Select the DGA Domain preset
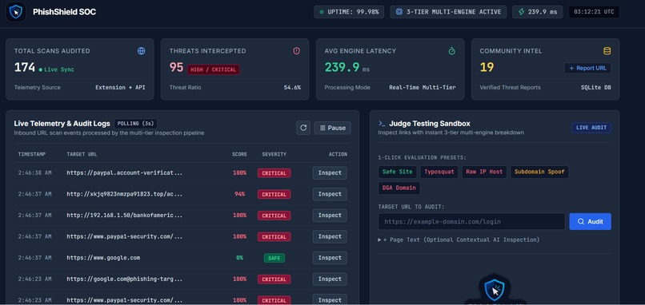Image resolution: width=645 pixels, height=305 pixels. 399,188
